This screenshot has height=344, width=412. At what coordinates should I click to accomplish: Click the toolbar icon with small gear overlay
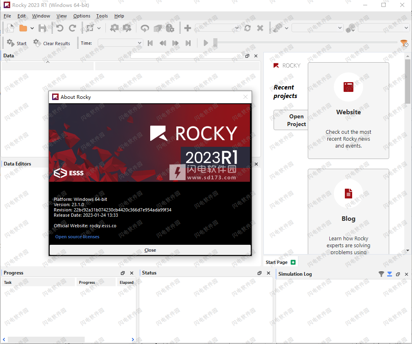click(x=170, y=28)
